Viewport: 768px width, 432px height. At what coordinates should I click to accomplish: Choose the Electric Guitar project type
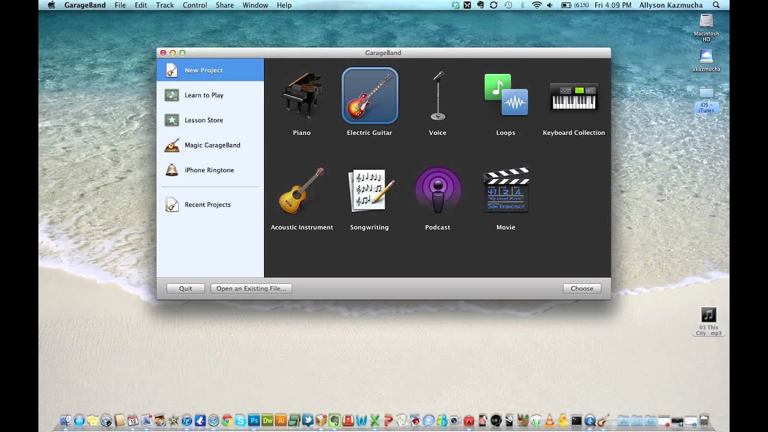tap(370, 95)
